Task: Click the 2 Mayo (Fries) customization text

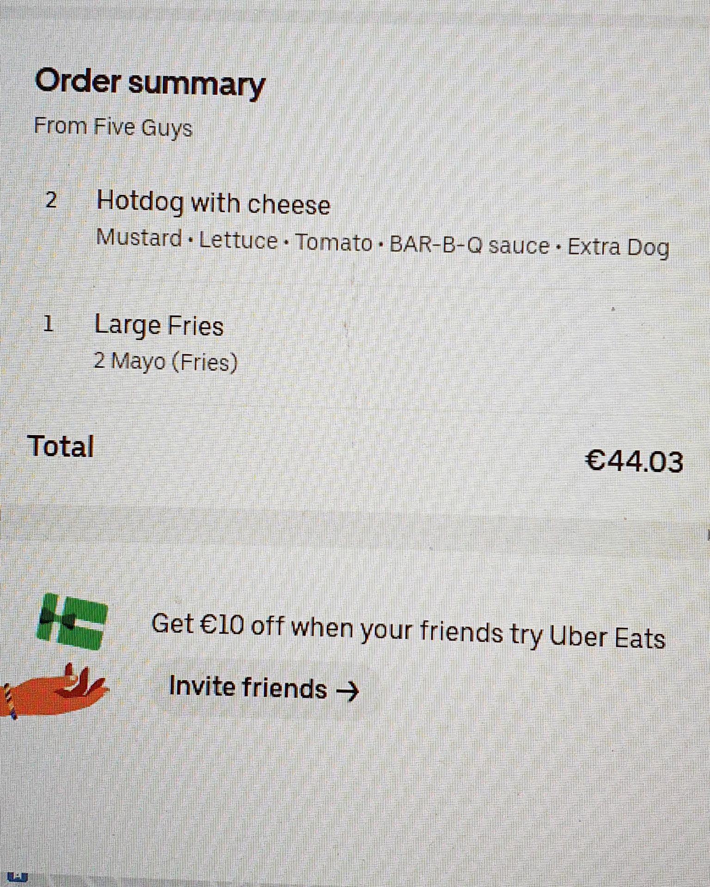Action: (165, 361)
